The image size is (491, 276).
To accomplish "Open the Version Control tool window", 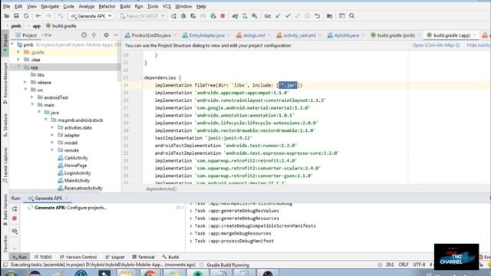I will 78,258.
